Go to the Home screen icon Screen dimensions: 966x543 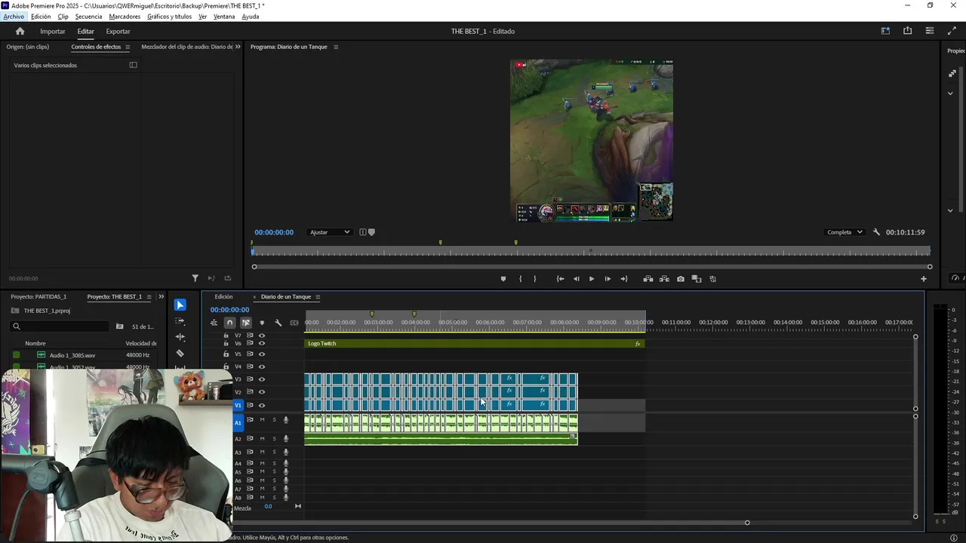tap(20, 31)
